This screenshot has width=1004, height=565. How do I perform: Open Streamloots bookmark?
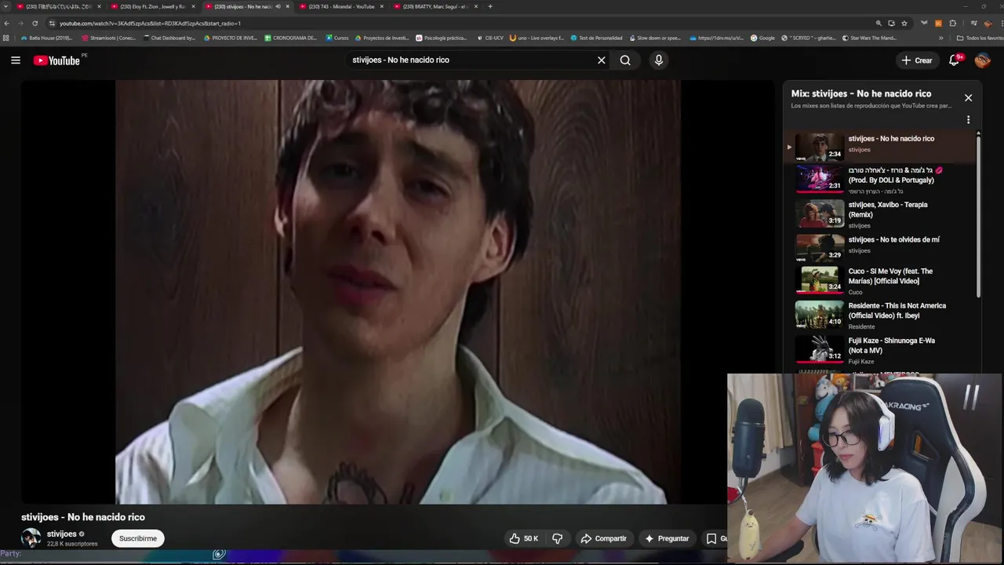pos(109,38)
